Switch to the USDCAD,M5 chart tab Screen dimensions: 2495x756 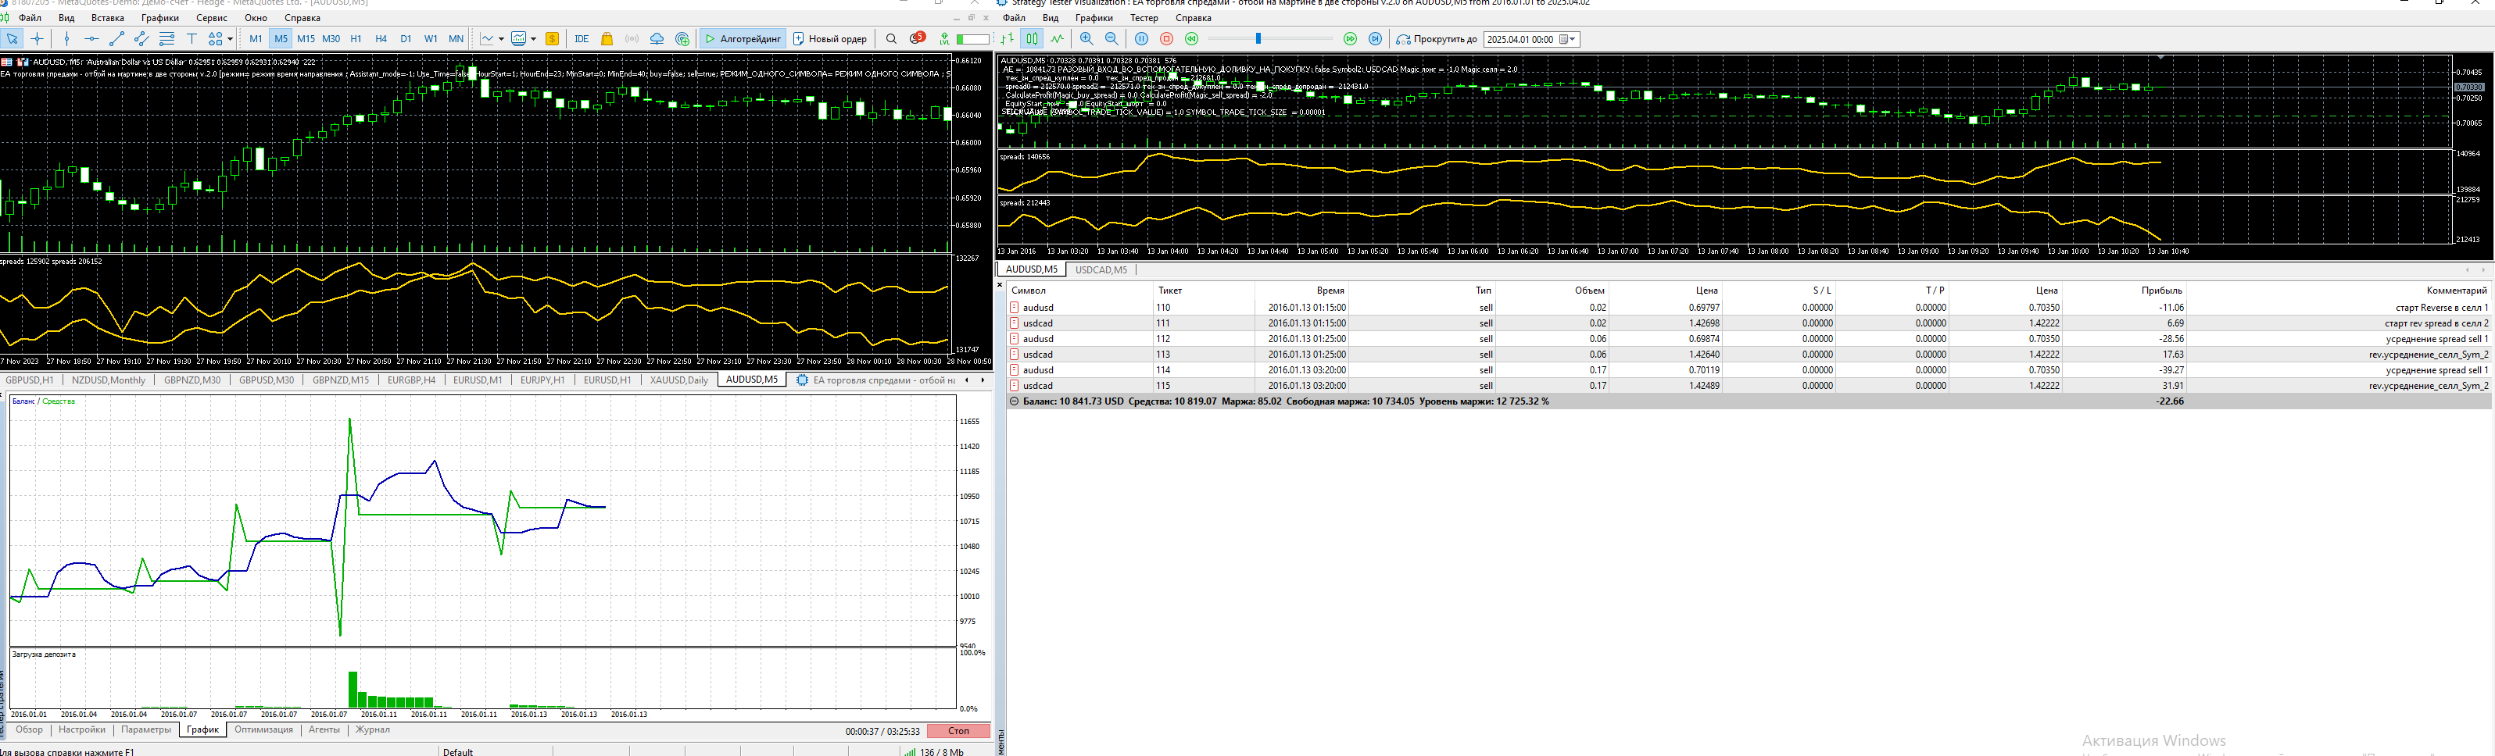(1101, 270)
